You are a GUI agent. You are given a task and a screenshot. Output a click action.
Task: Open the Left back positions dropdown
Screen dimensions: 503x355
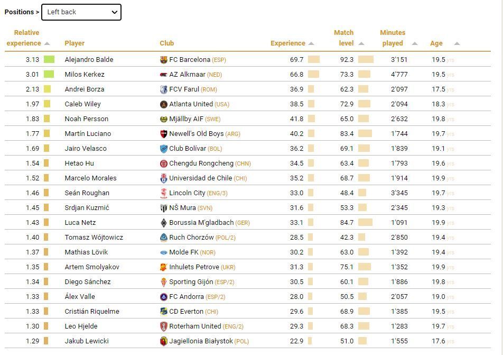click(x=81, y=12)
